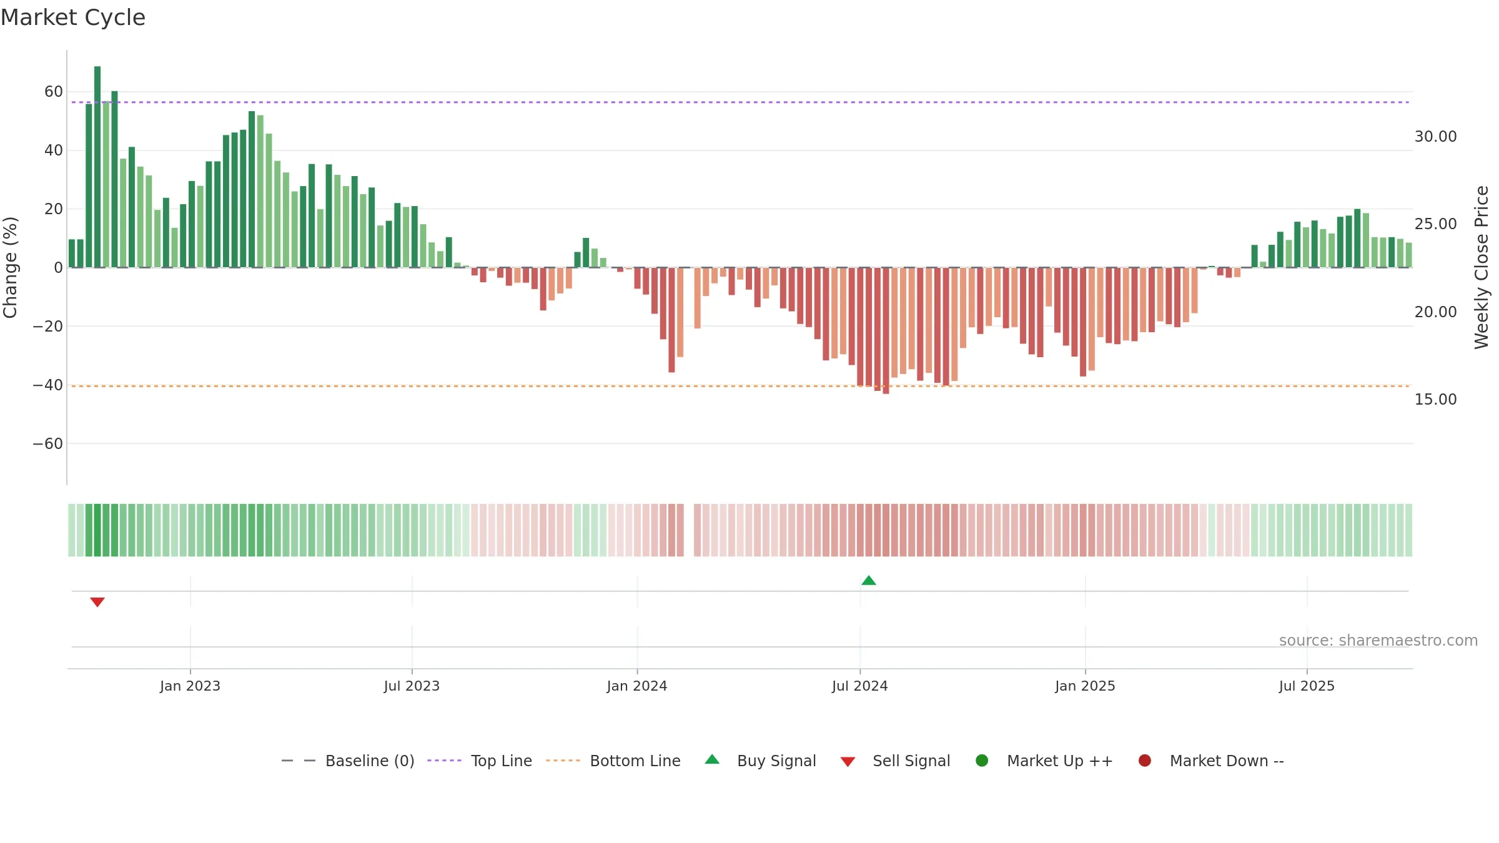Click the source: sharemaestro.com text
1499x843 pixels.
pyautogui.click(x=1378, y=641)
